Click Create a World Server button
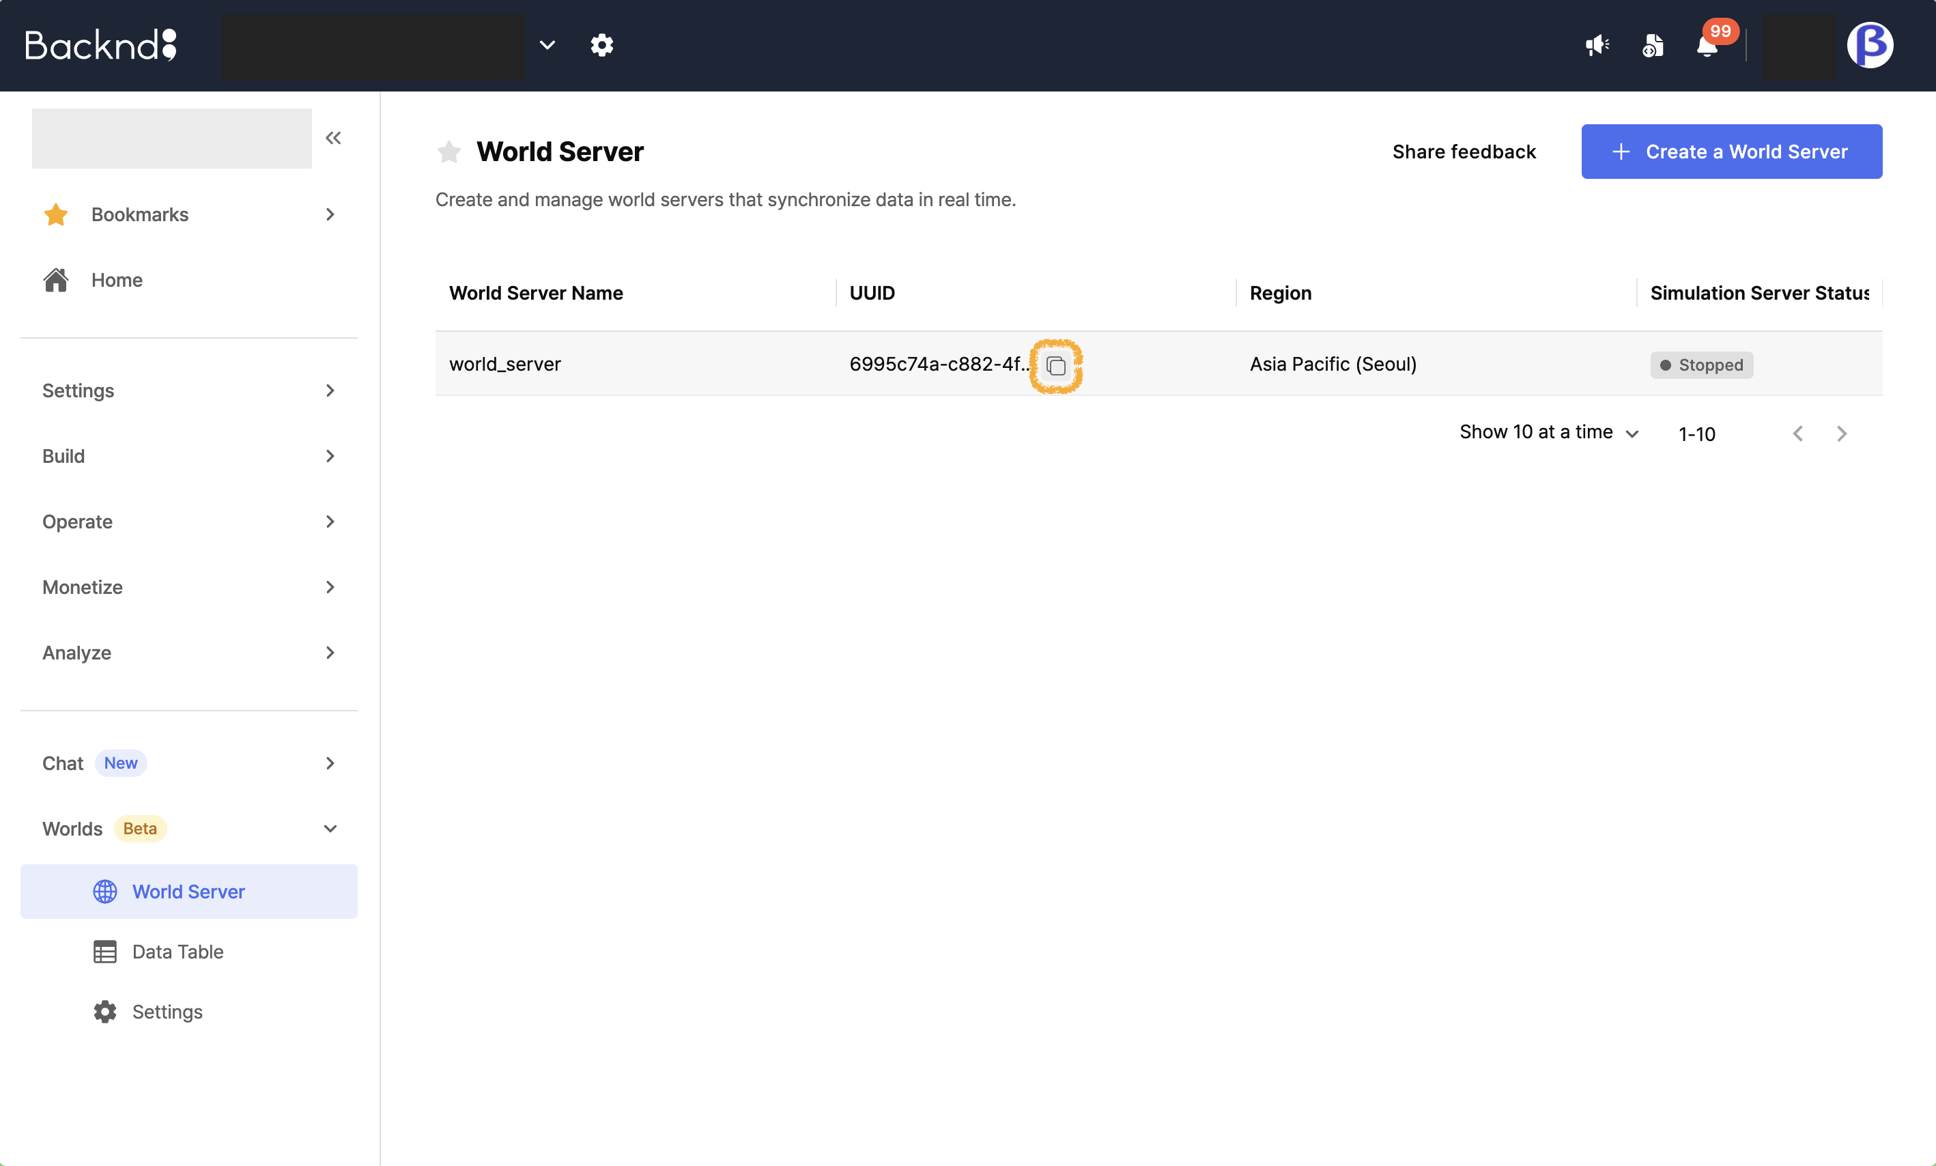This screenshot has width=1936, height=1166. coord(1731,152)
